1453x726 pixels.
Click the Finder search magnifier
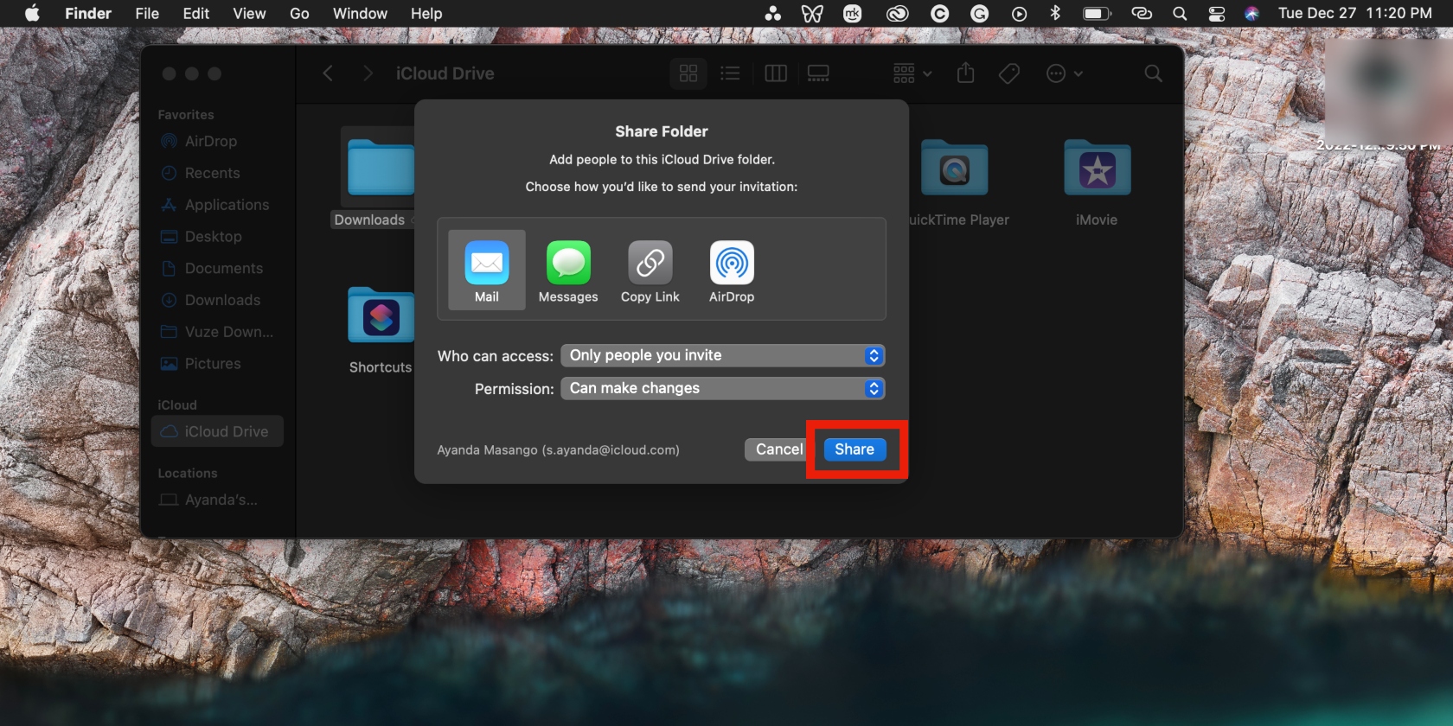(1153, 73)
